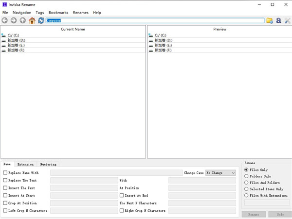Viewport: 292px width, 219px height.
Task: Enable Replace Name With checkbox
Action: tap(5, 172)
